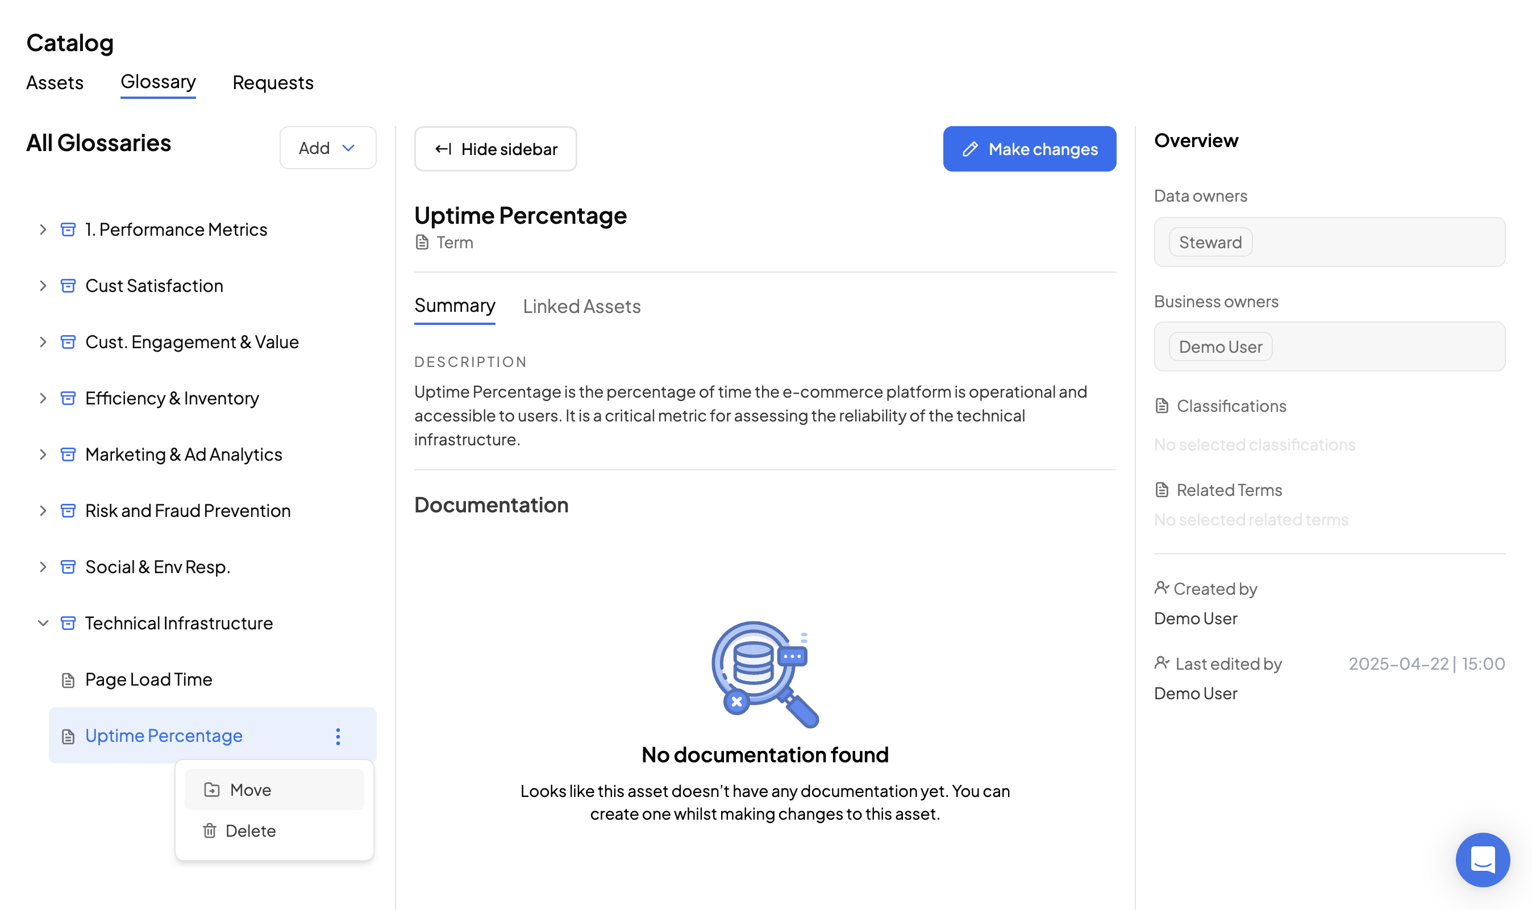
Task: Open the Add dropdown
Action: point(327,148)
